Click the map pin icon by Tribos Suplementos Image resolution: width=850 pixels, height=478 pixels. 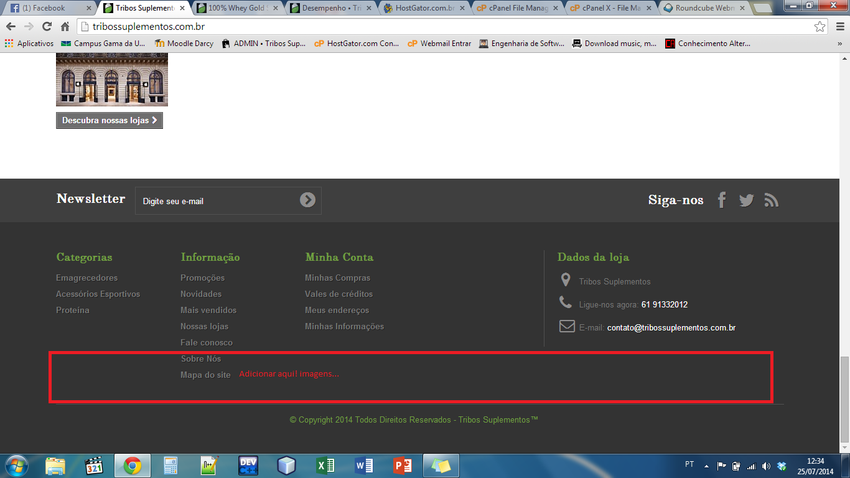(x=565, y=279)
